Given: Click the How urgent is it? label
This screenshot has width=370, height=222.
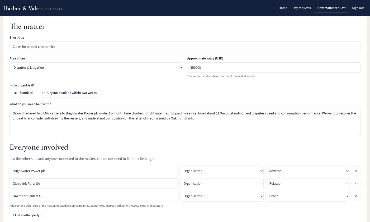Looking at the screenshot, I should (22, 85).
